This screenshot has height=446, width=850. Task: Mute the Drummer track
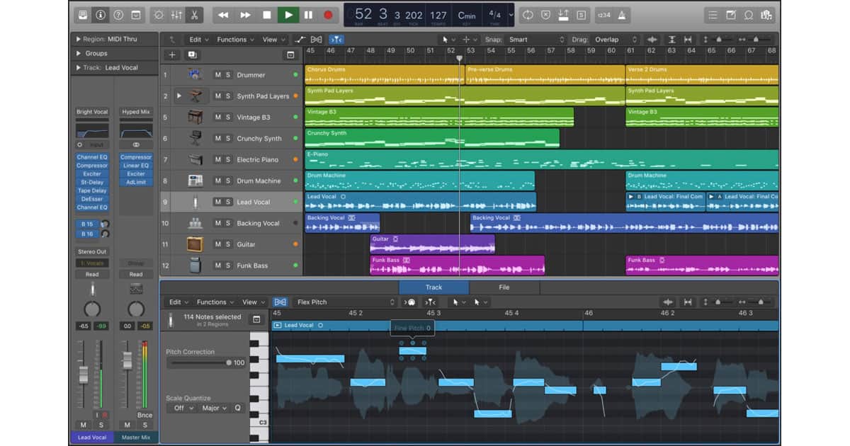[218, 75]
